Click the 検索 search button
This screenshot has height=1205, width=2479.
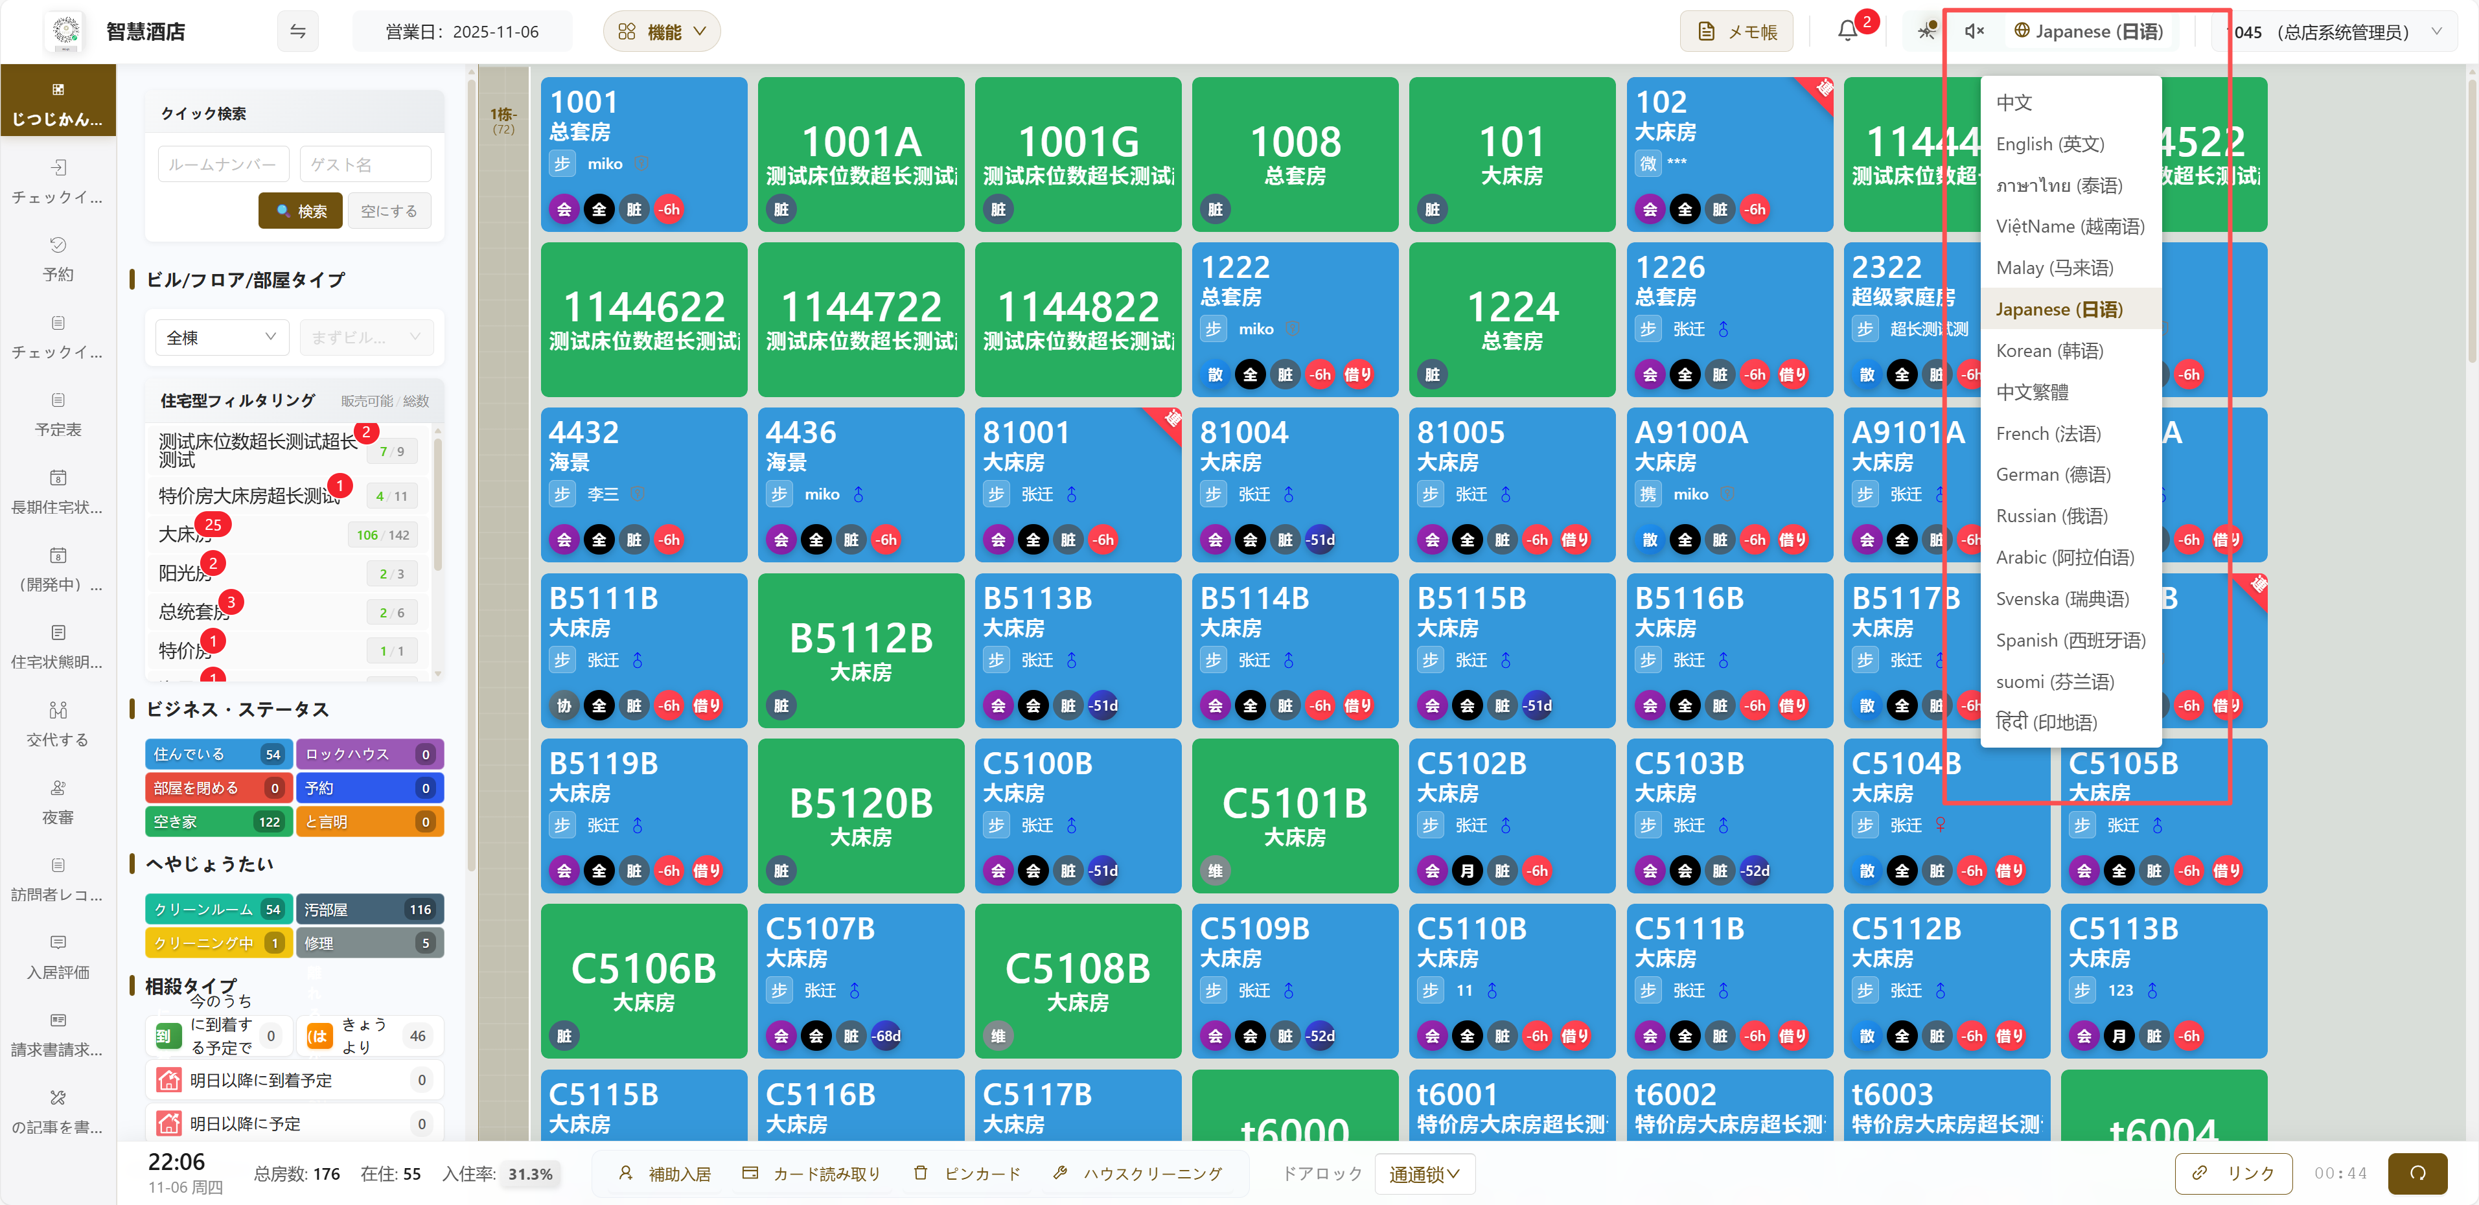300,211
